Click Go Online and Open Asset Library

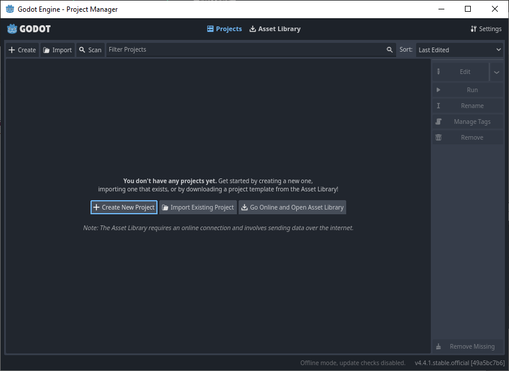pyautogui.click(x=292, y=207)
